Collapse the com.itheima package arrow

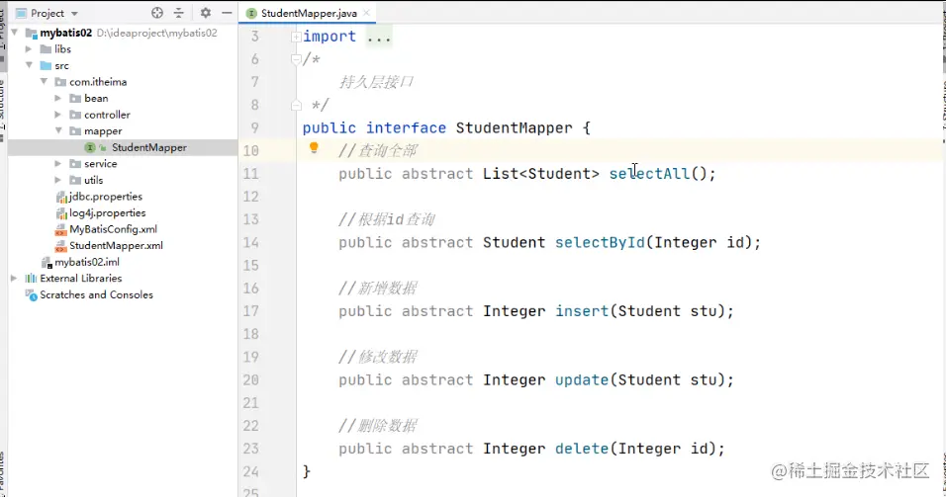point(44,81)
